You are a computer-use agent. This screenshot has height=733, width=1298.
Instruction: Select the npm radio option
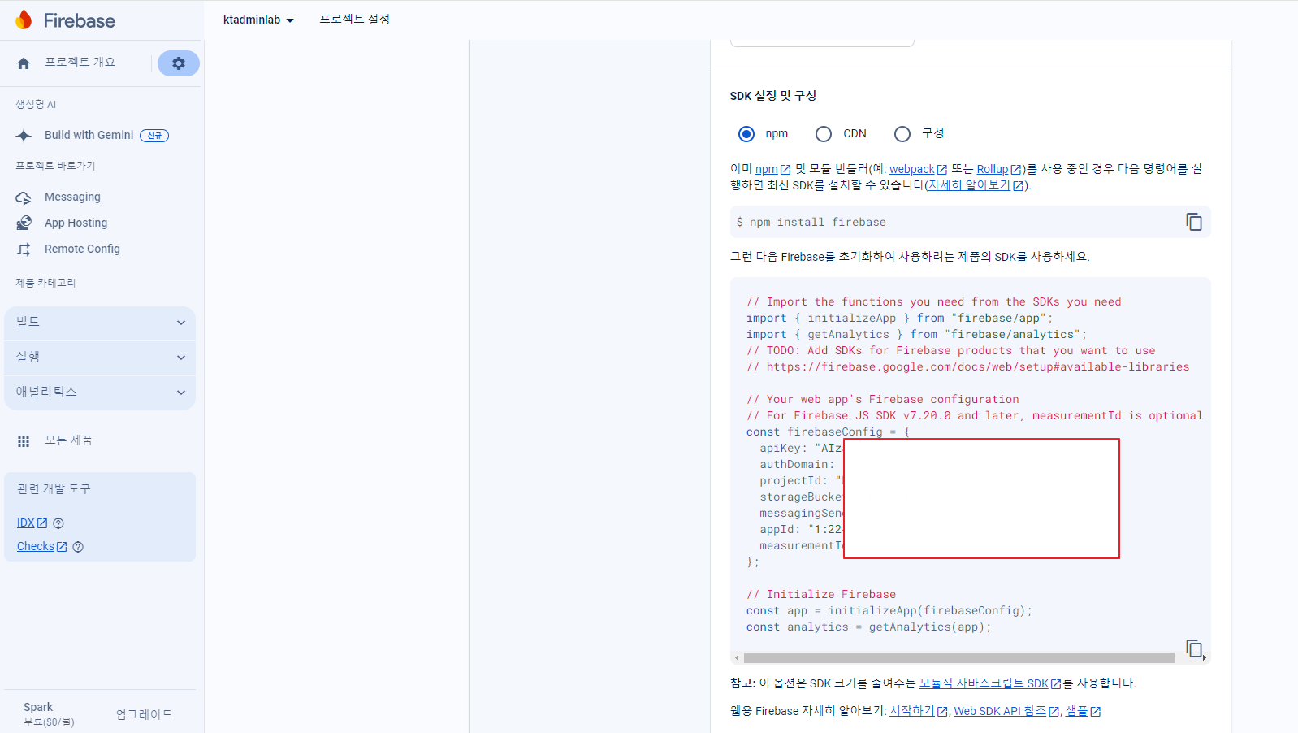point(746,133)
